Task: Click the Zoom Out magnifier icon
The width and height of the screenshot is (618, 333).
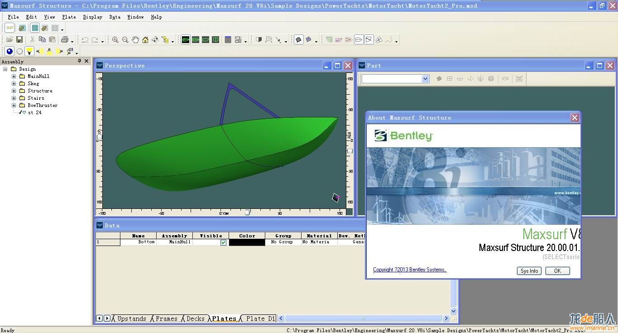Action: pyautogui.click(x=125, y=40)
